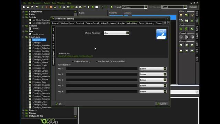Switch to the Analytics tab
Viewport: 220px width, 124px height.
coord(121,23)
